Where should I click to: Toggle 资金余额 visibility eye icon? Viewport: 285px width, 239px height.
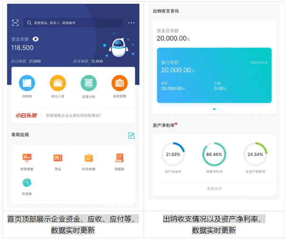click(x=36, y=39)
